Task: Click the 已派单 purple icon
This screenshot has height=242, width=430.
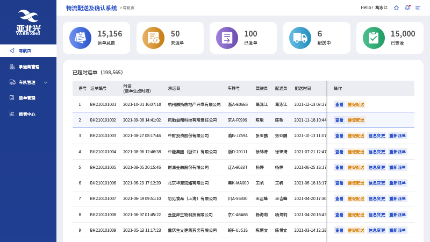Action: 227,38
